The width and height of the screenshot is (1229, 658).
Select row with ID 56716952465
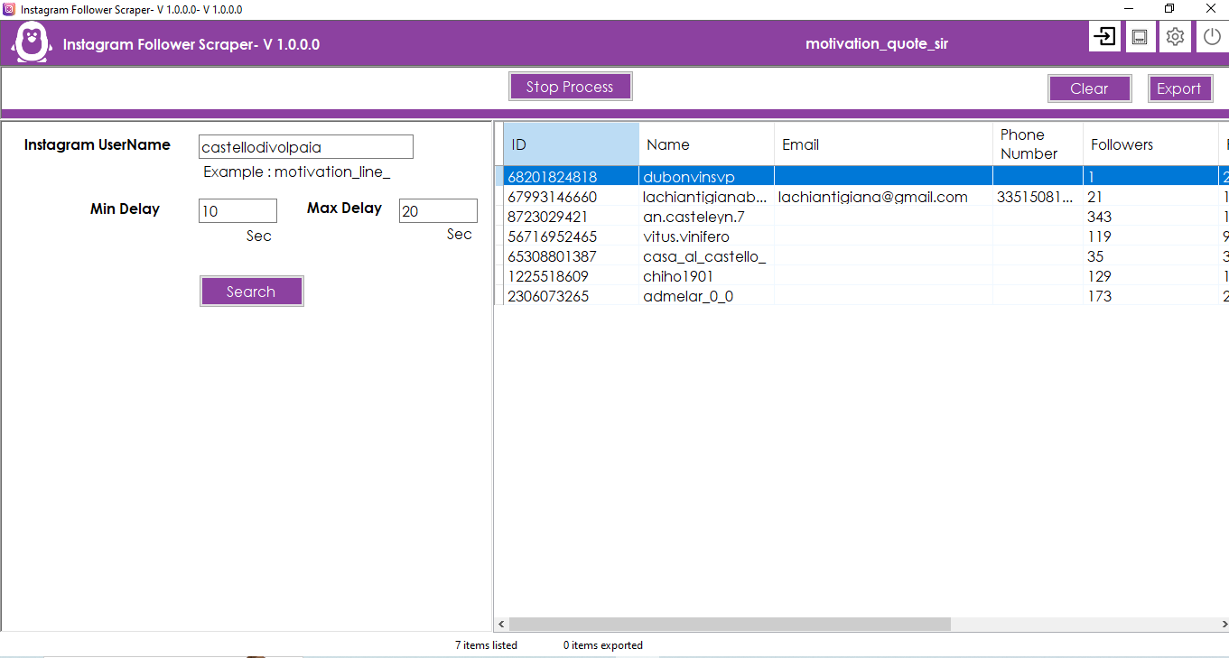861,236
